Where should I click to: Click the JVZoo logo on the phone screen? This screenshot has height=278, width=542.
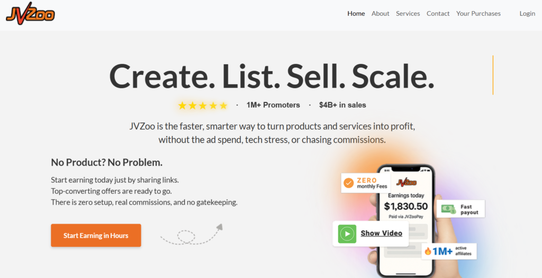coord(406,183)
